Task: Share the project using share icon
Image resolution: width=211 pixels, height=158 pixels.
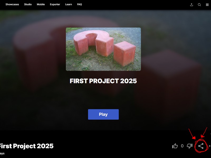Action: [201, 146]
